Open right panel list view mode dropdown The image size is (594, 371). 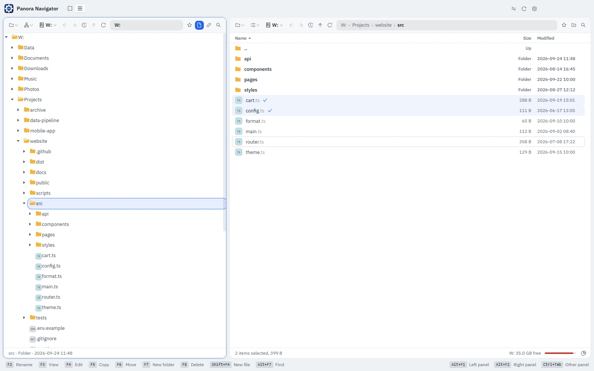[x=255, y=25]
